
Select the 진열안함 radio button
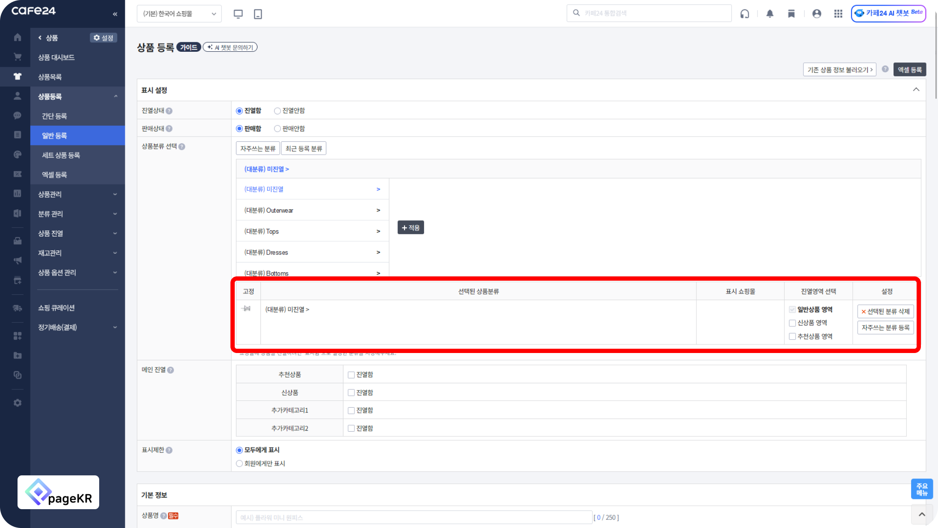[x=277, y=111]
